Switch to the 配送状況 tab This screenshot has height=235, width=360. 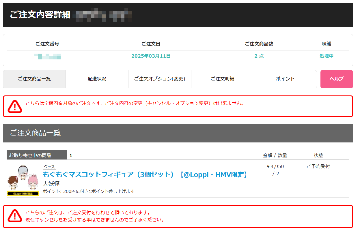[x=97, y=79]
